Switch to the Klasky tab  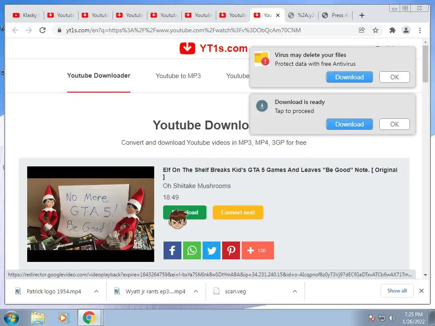point(27,15)
